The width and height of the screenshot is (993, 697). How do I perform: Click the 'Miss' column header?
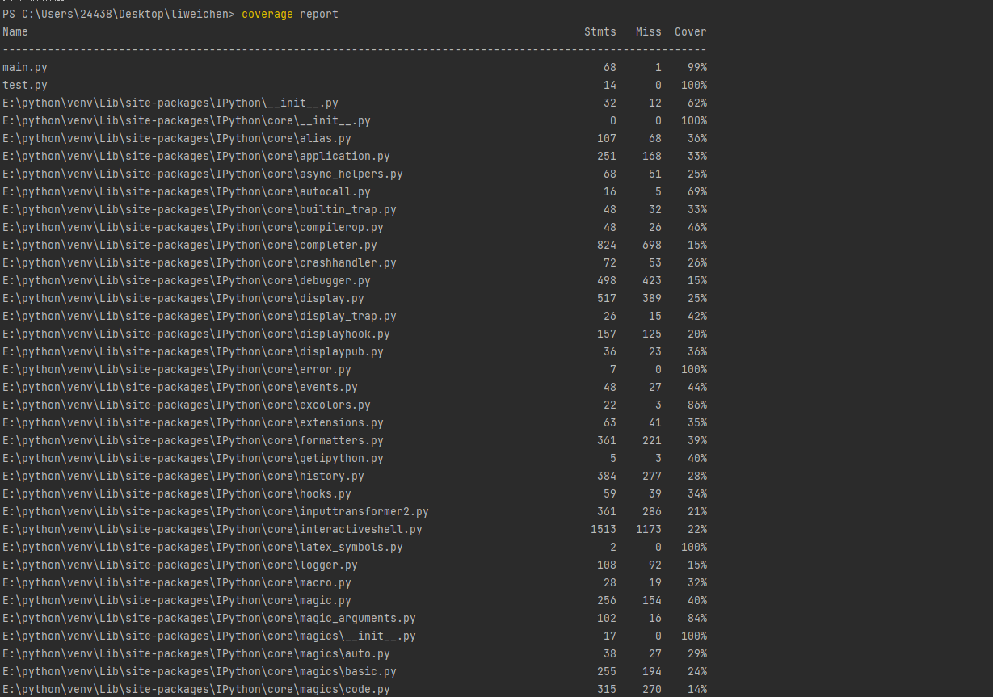click(x=649, y=32)
